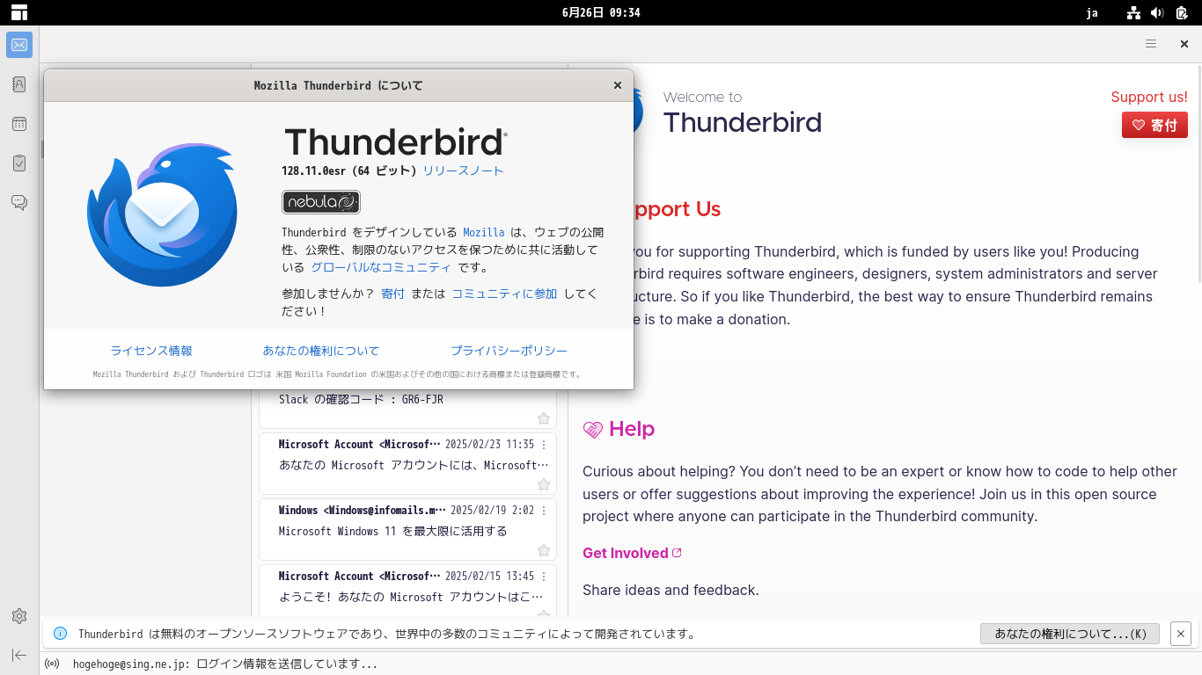This screenshot has height=675, width=1202.
Task: Follow the Mozilla link in About dialog
Action: (x=484, y=232)
